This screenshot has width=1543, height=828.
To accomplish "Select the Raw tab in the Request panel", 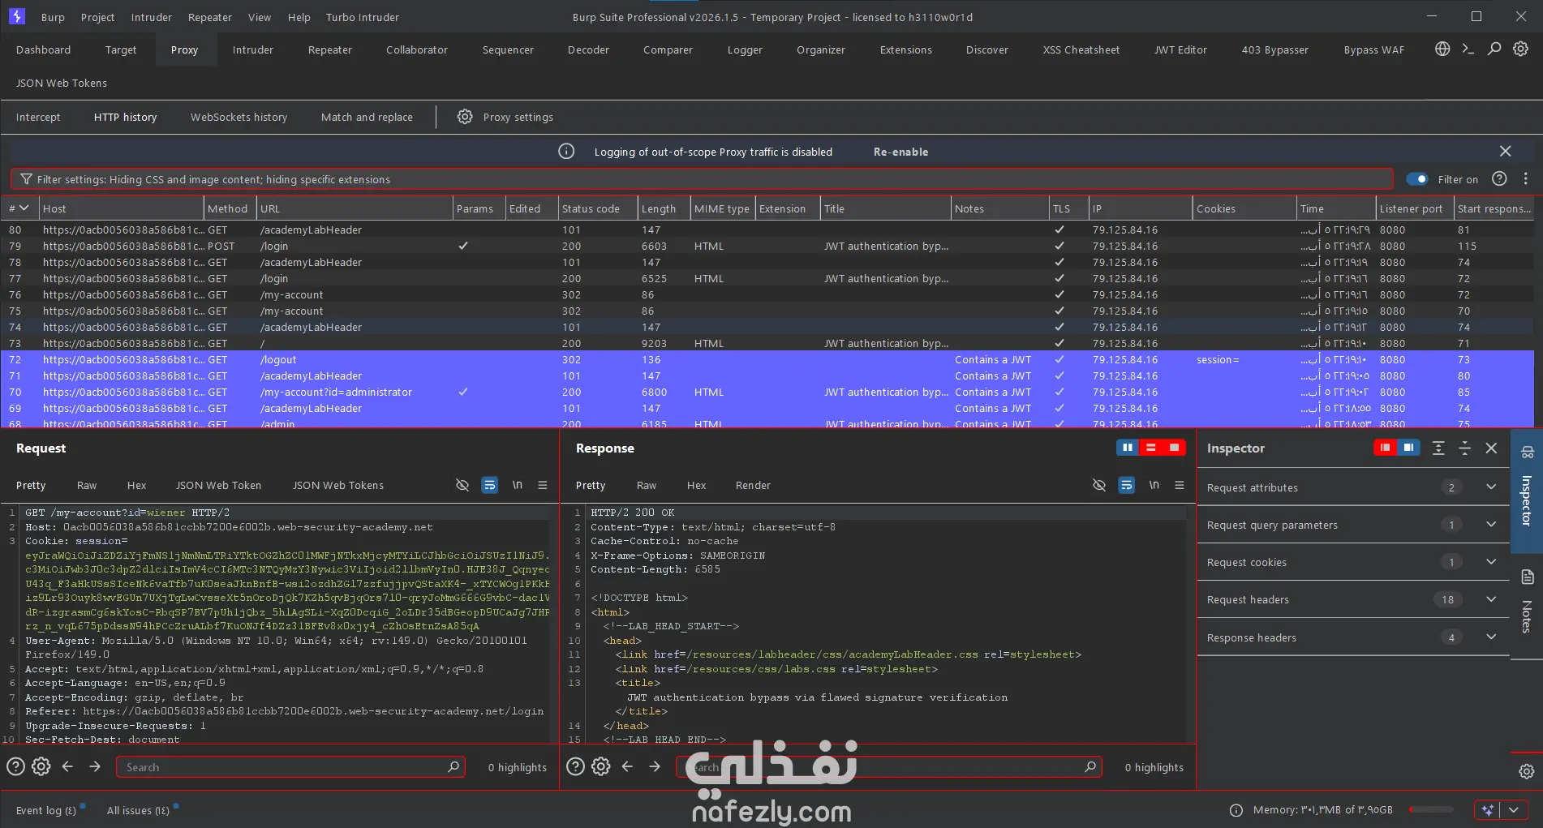I will point(87,485).
